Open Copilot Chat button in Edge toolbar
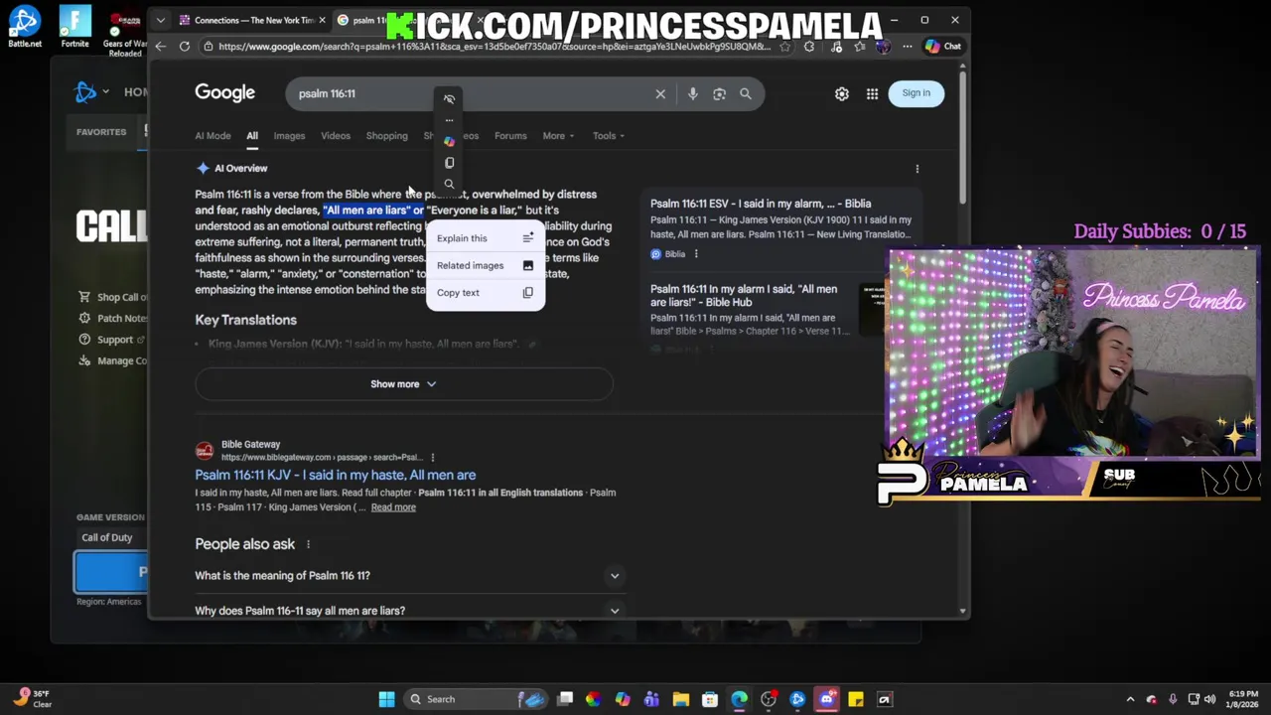 click(x=942, y=46)
